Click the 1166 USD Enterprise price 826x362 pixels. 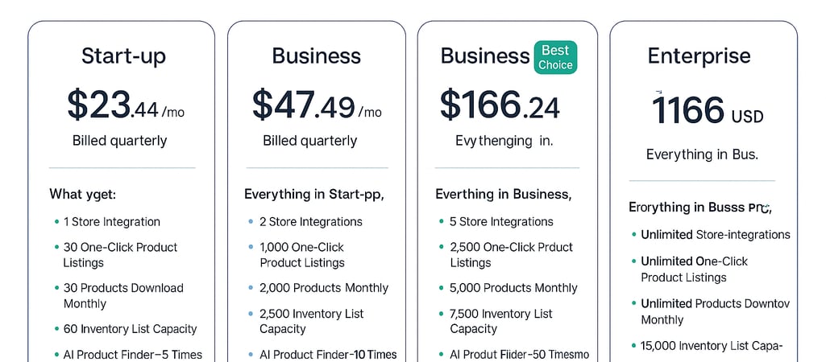click(x=708, y=110)
